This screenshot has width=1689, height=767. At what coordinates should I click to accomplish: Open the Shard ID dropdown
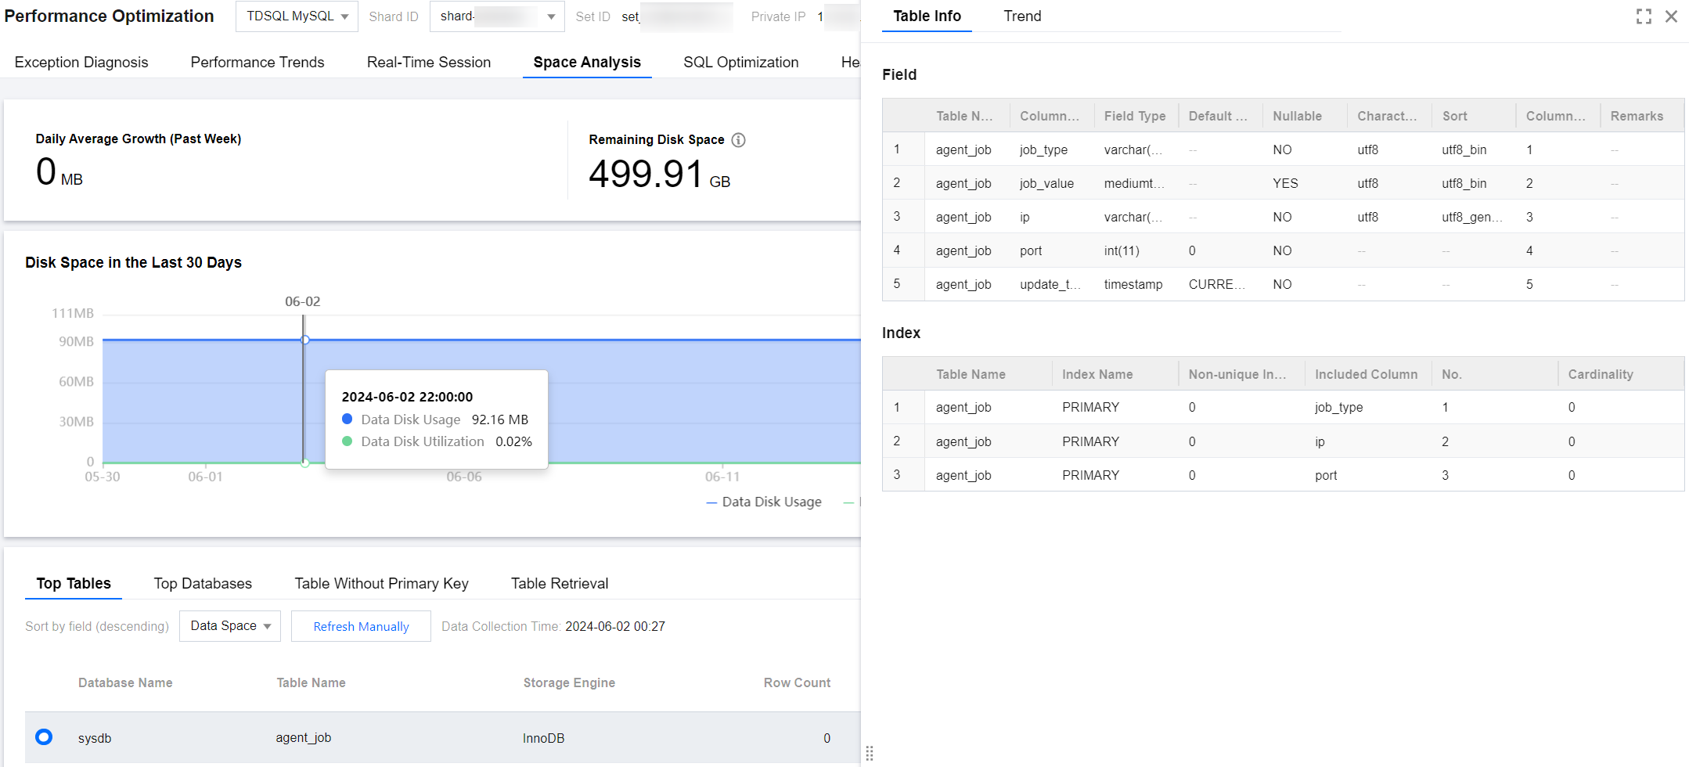tap(497, 16)
